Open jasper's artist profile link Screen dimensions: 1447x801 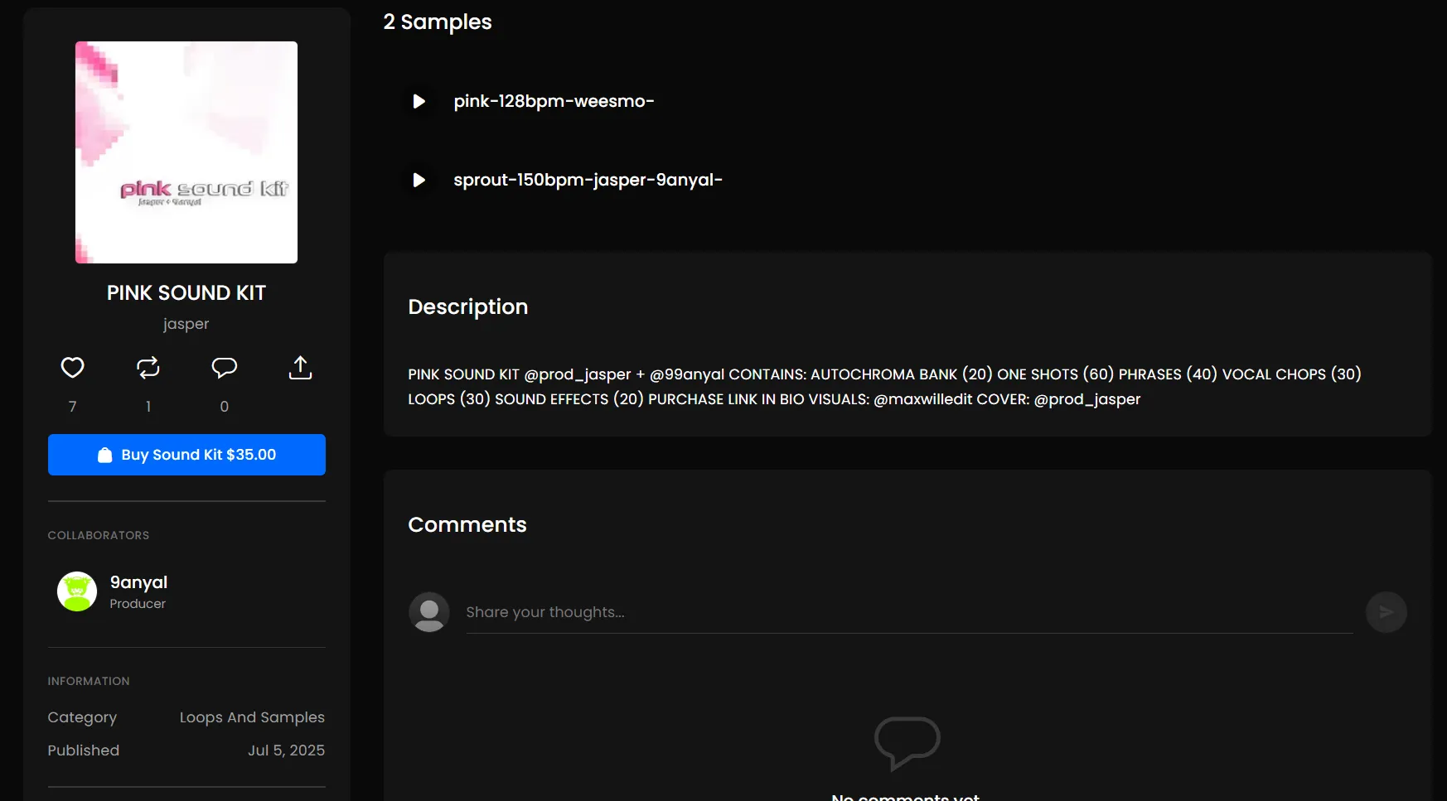186,324
